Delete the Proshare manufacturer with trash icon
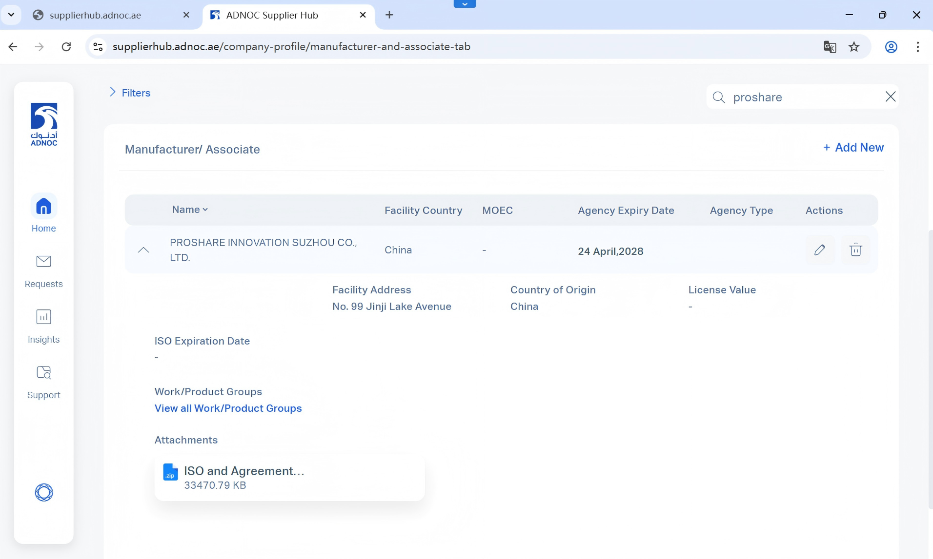 pyautogui.click(x=855, y=250)
